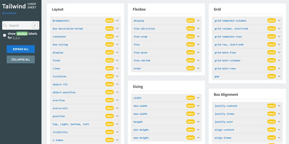Expand the flex-wrap row chevron
The image size is (289, 144).
coord(198,36)
